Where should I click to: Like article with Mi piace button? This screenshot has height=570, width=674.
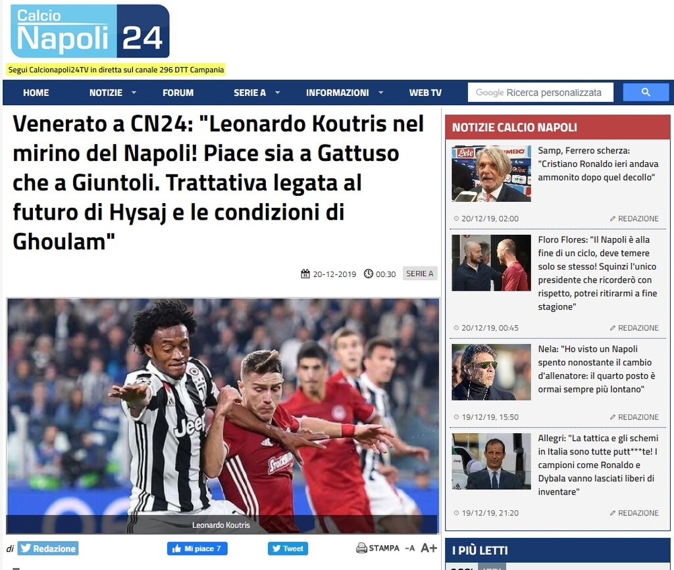point(197,548)
